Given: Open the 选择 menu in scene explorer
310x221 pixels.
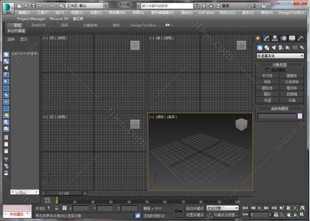Looking at the screenshot, I should 11,39.
